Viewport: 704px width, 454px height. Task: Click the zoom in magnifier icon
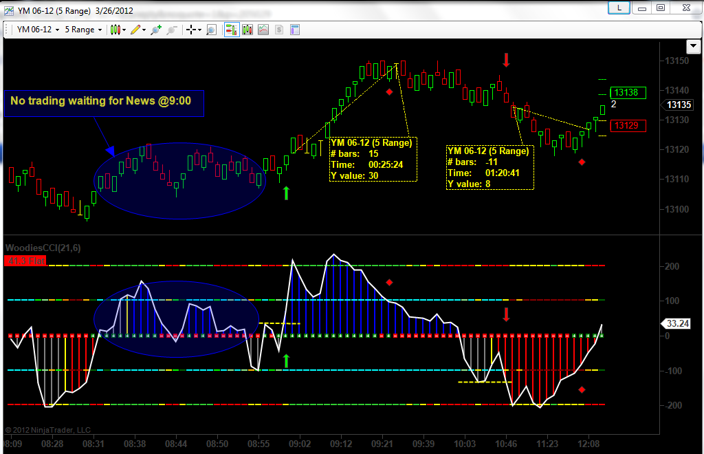[x=156, y=30]
